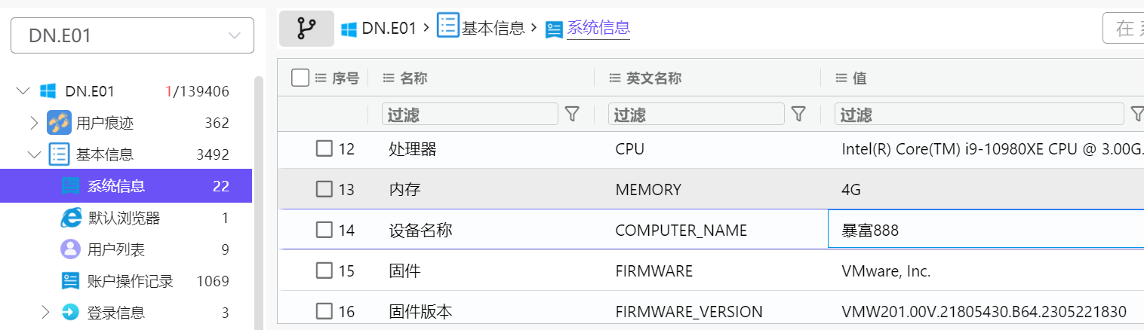
Task: Select 系统信息 in the sidebar tree
Action: 116,186
